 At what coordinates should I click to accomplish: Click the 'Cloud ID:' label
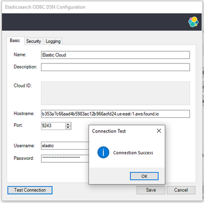[x=23, y=86]
